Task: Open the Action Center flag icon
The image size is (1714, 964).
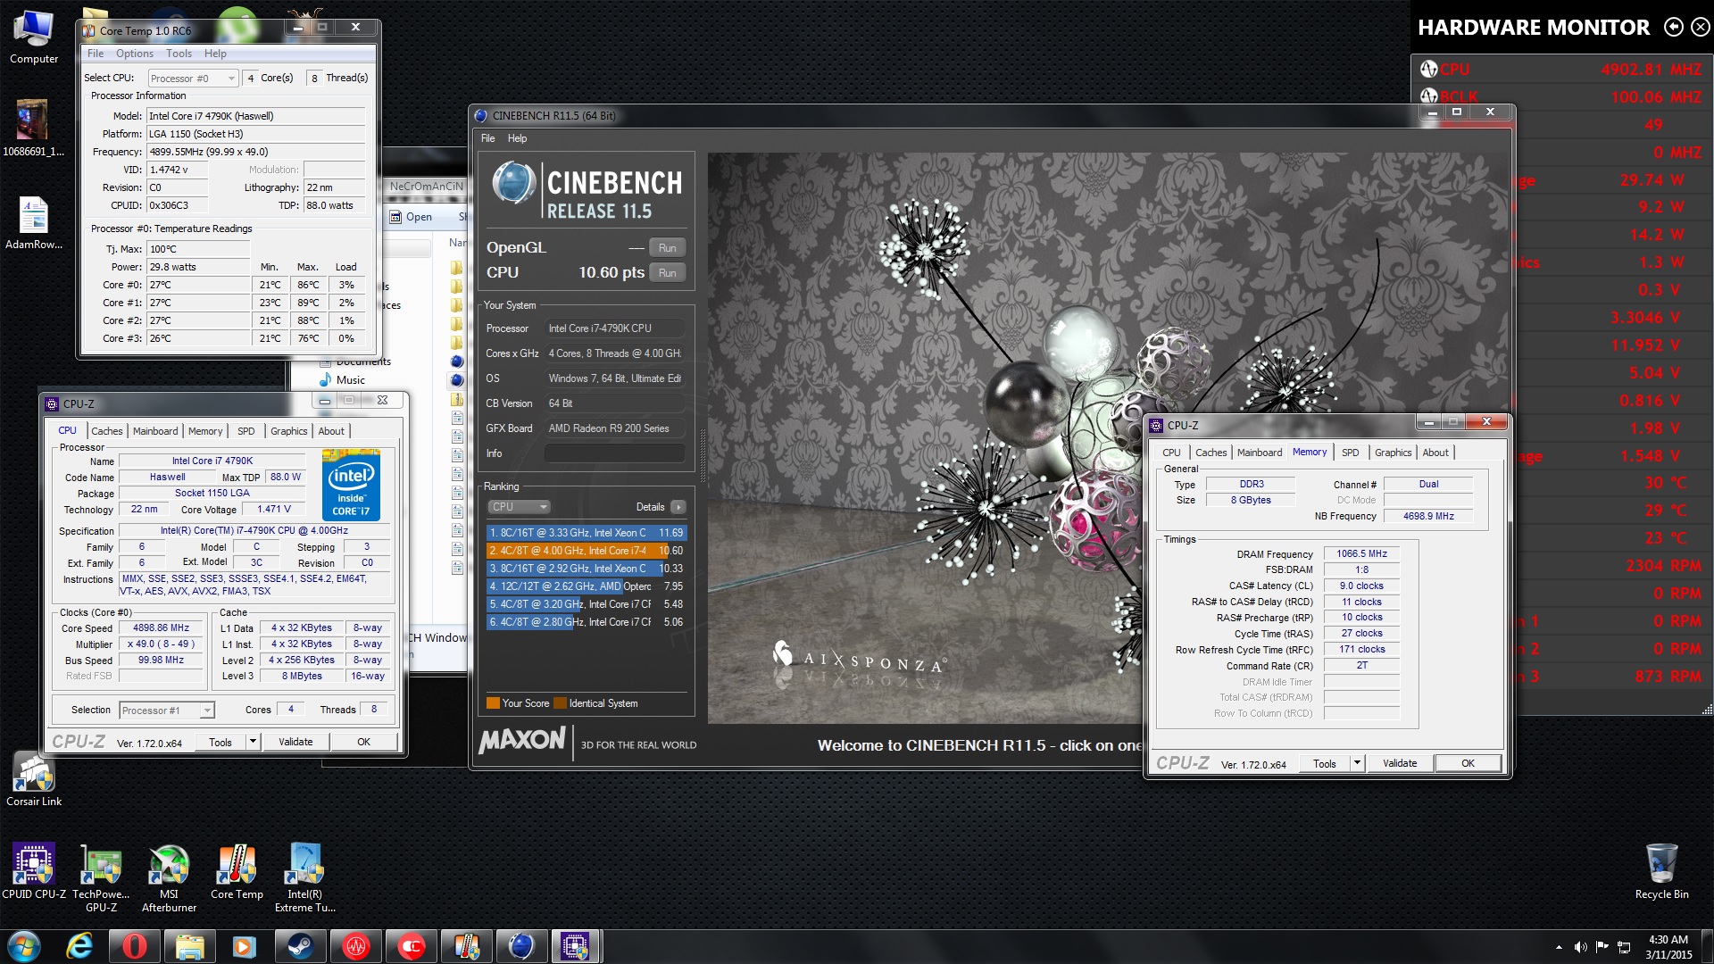Action: [x=1602, y=946]
